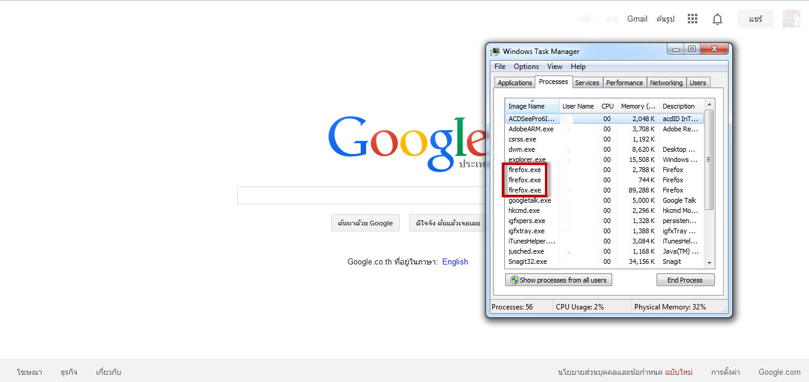
Task: Sort by Description column header
Action: (x=681, y=106)
